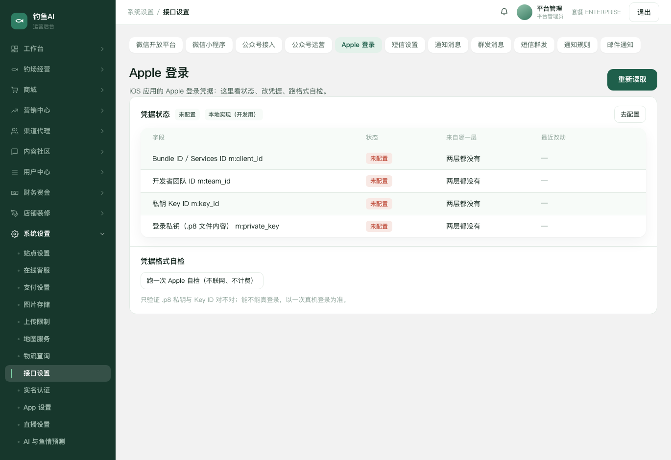Expand the 财务资金 chevron
The height and width of the screenshot is (460, 671).
click(x=102, y=193)
